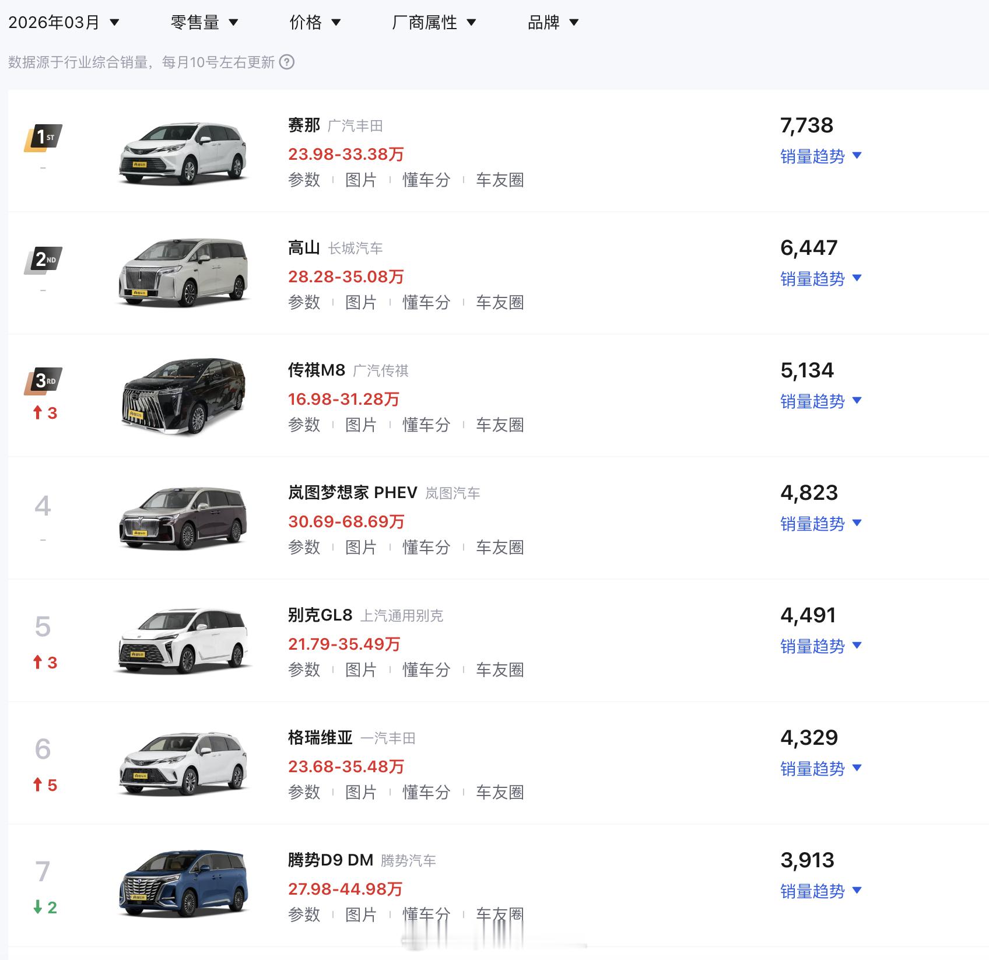Click the 赛那 car thumbnail image
The height and width of the screenshot is (960, 989).
pyautogui.click(x=184, y=153)
